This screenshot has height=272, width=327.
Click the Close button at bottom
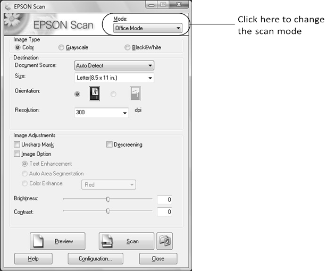pyautogui.click(x=158, y=259)
